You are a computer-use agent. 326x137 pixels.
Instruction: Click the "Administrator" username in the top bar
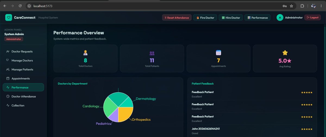[x=294, y=17]
